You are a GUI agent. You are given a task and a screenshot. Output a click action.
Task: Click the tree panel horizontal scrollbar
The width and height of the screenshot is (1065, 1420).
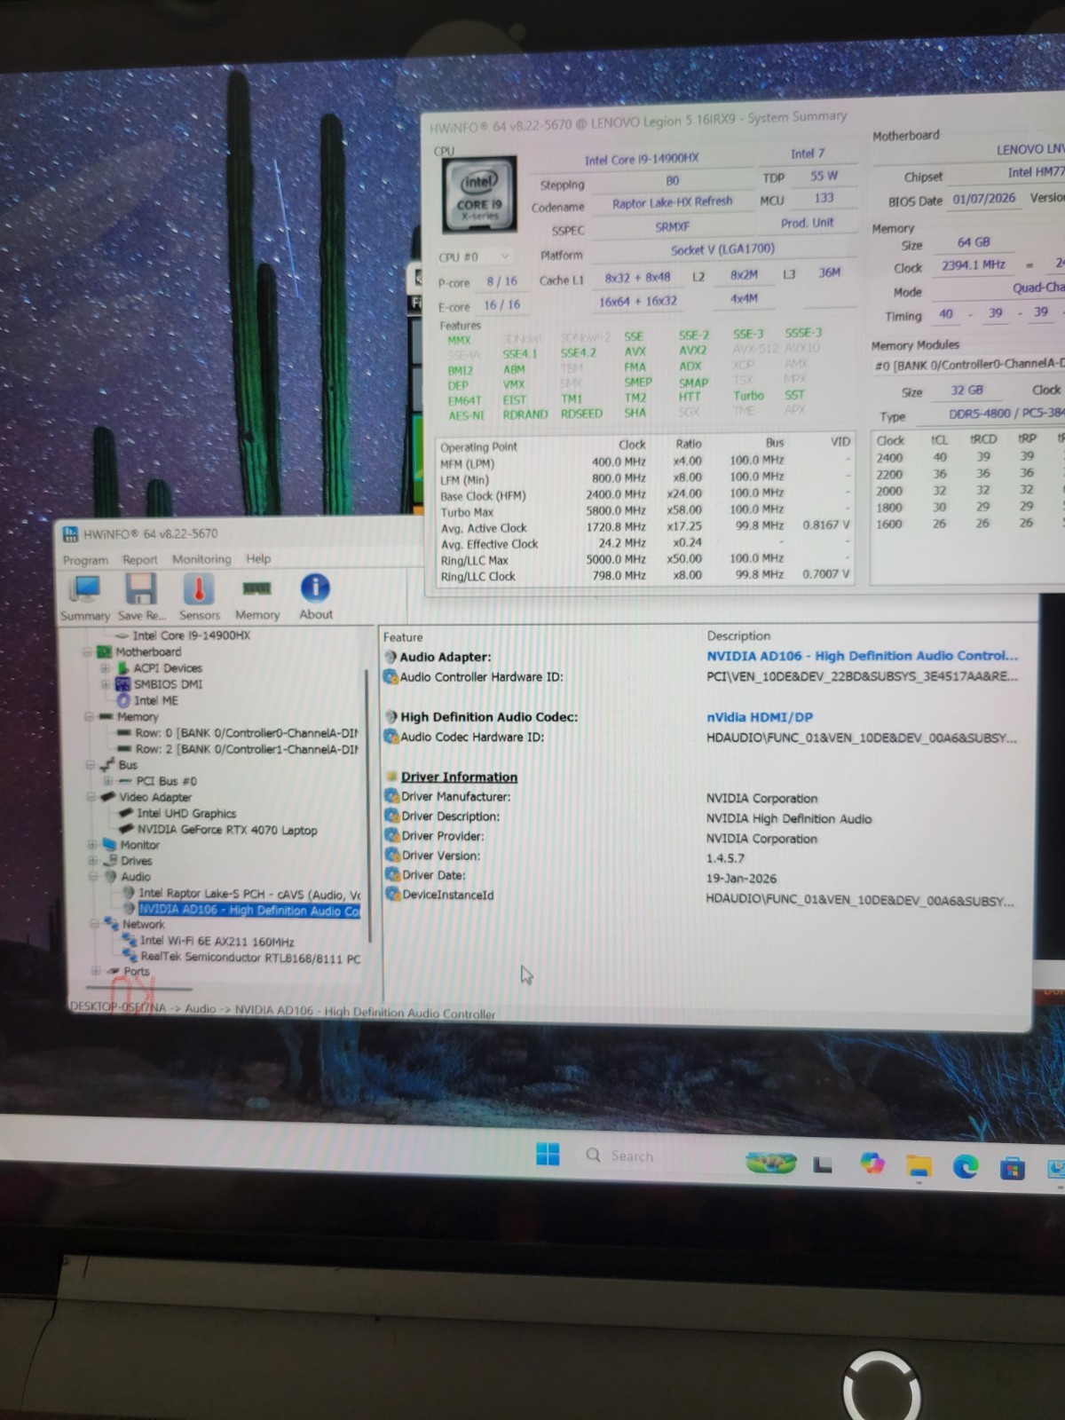point(138,988)
